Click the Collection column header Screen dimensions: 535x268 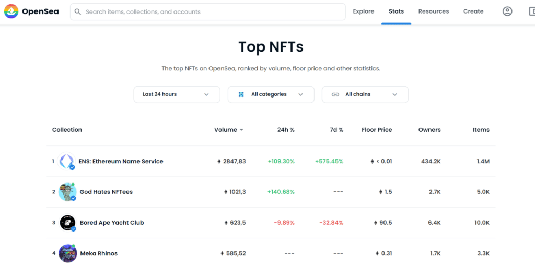pos(67,130)
